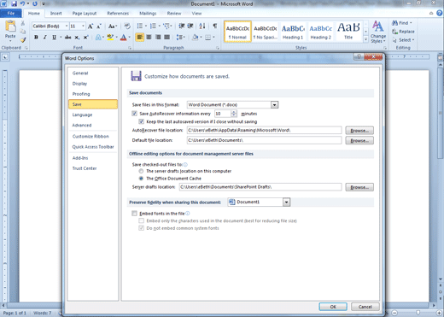This screenshot has width=444, height=317.
Task: Click the Subscript icon
Action: 77,38
